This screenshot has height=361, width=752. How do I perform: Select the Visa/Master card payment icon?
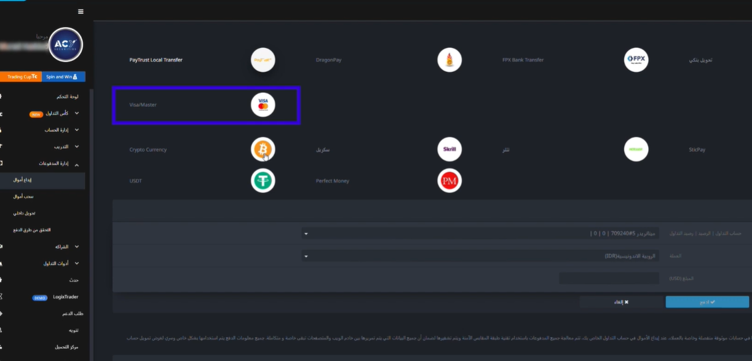click(x=263, y=105)
